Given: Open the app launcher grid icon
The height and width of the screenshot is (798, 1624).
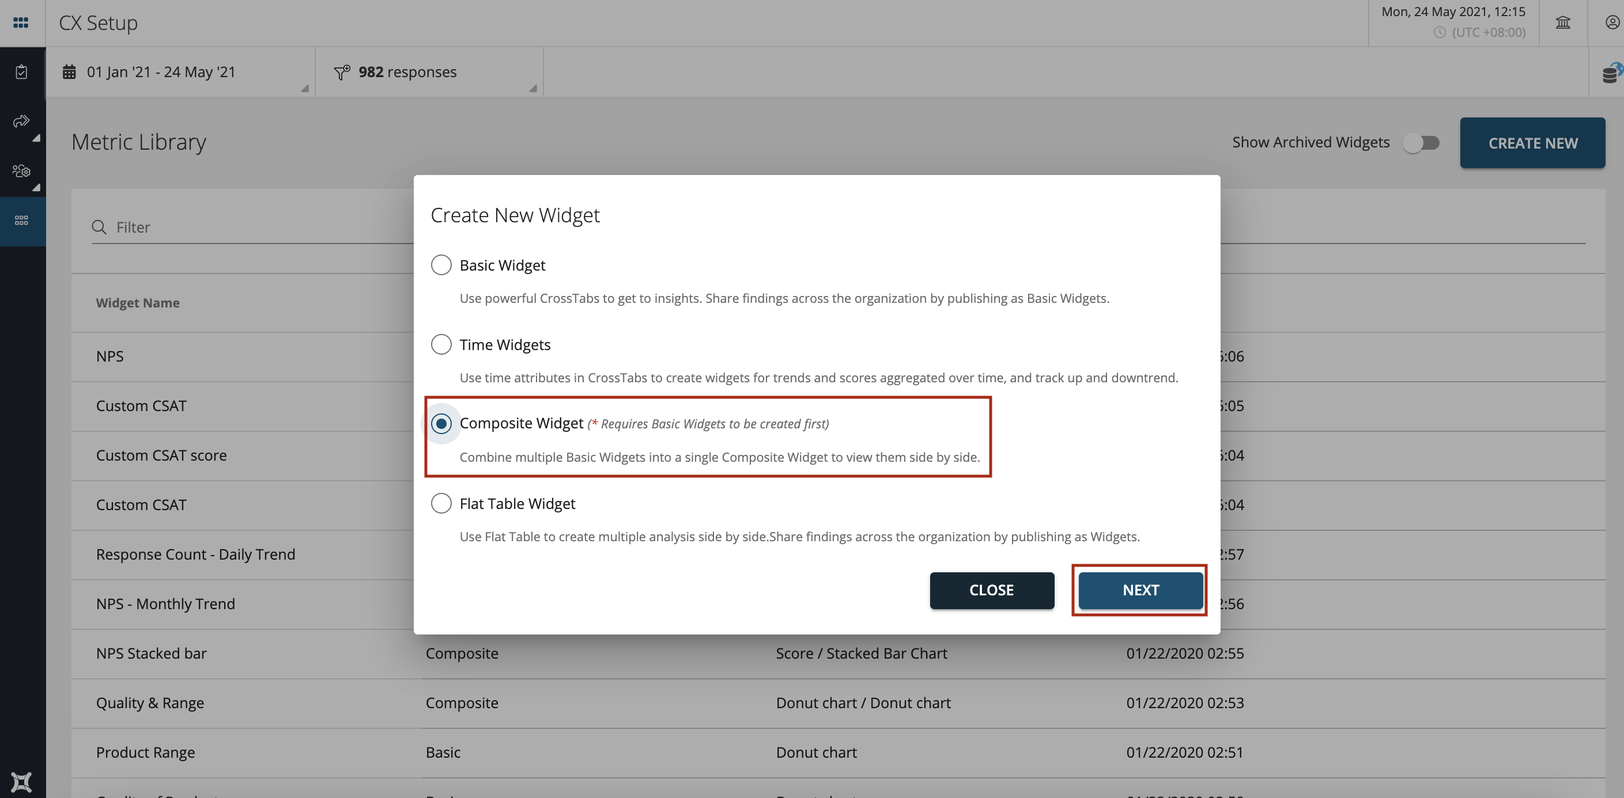Looking at the screenshot, I should pyautogui.click(x=21, y=22).
